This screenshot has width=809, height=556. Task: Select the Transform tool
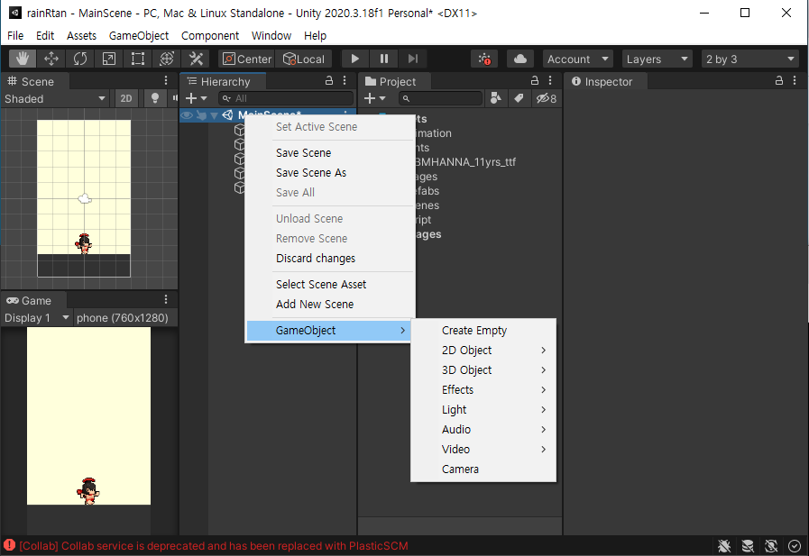tap(167, 59)
